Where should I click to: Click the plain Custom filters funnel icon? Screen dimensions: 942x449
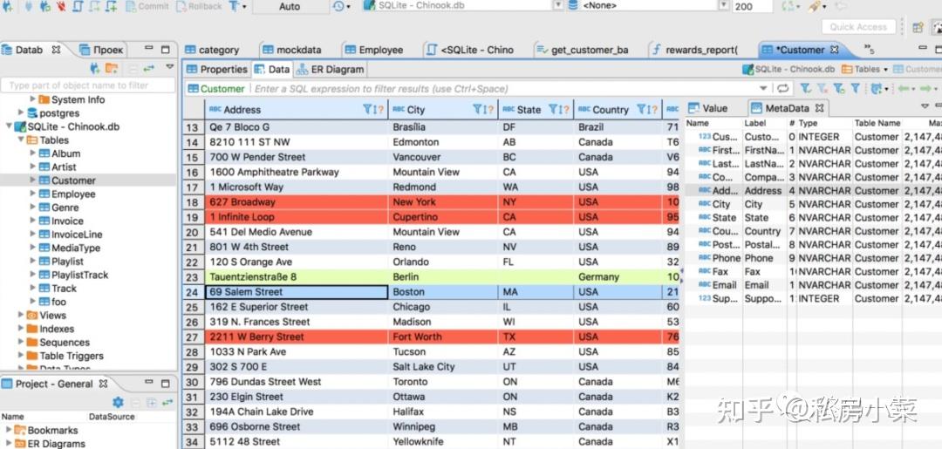click(x=856, y=88)
